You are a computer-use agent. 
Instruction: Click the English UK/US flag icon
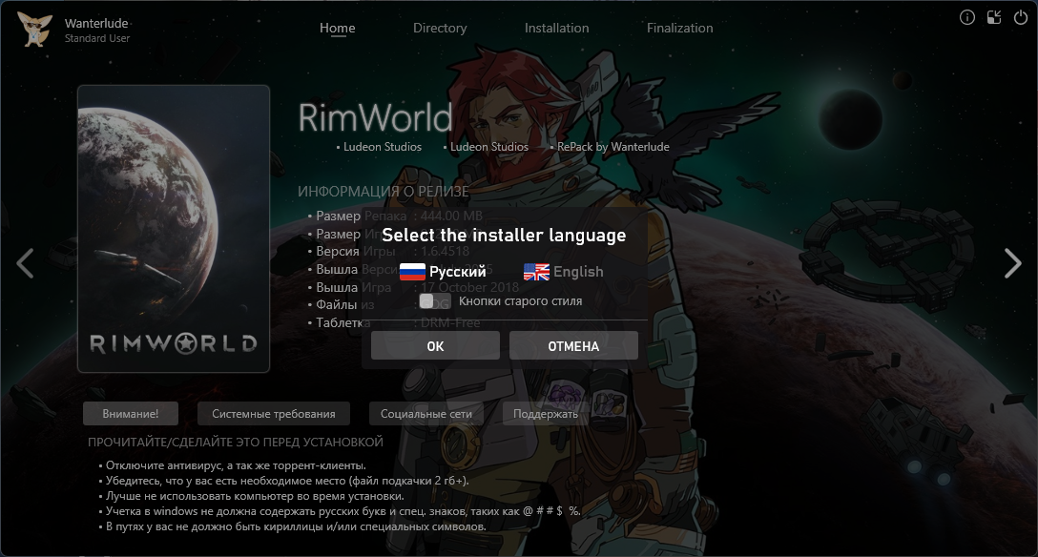tap(536, 272)
